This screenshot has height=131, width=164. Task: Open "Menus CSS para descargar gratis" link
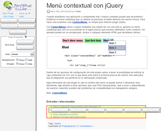[x=70, y=117]
